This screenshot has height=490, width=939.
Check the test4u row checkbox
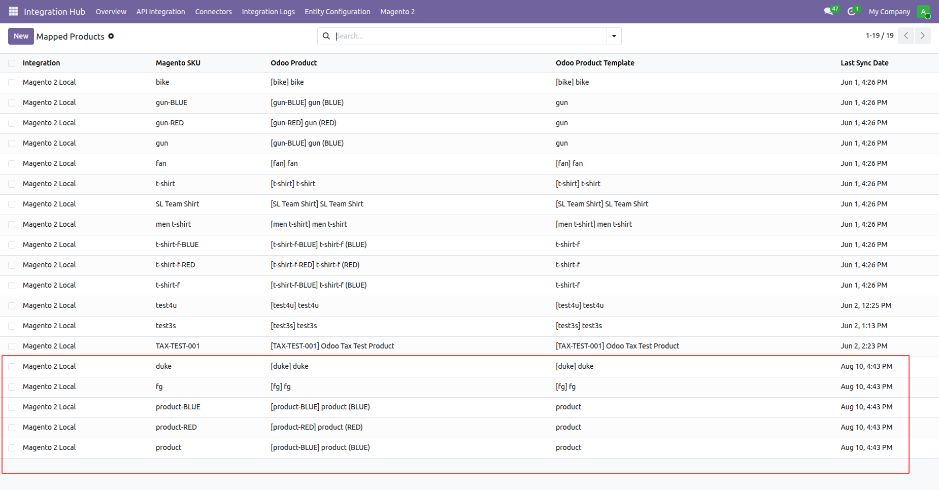click(12, 306)
